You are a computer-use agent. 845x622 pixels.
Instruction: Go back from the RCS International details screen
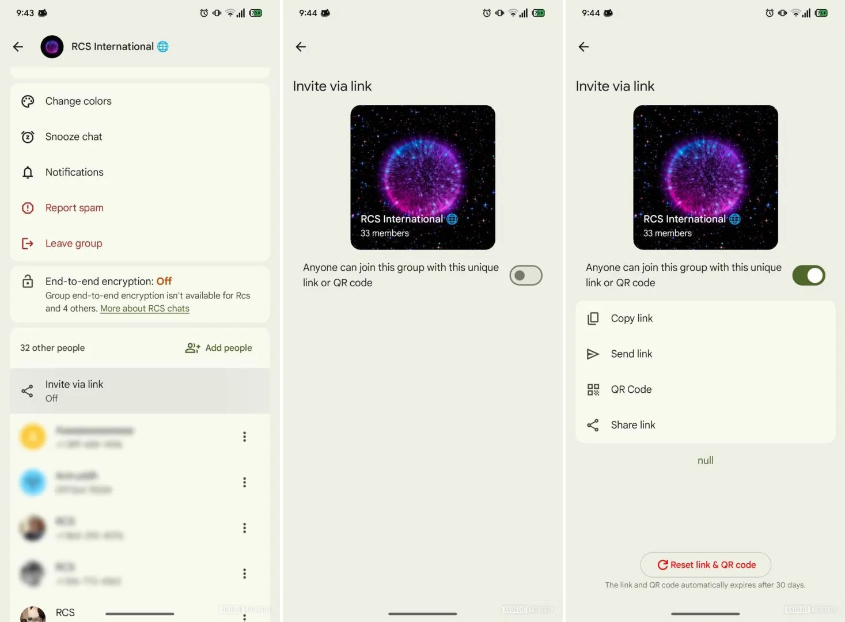[18, 47]
